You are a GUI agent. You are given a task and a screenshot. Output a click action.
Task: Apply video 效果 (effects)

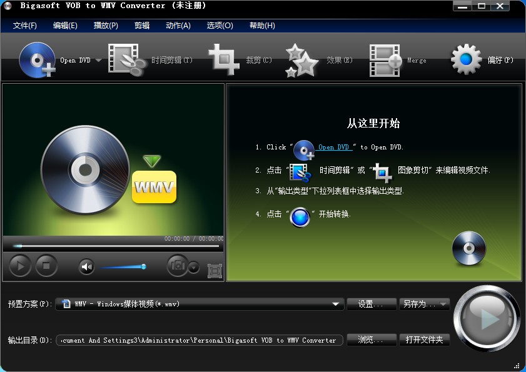[x=301, y=58]
